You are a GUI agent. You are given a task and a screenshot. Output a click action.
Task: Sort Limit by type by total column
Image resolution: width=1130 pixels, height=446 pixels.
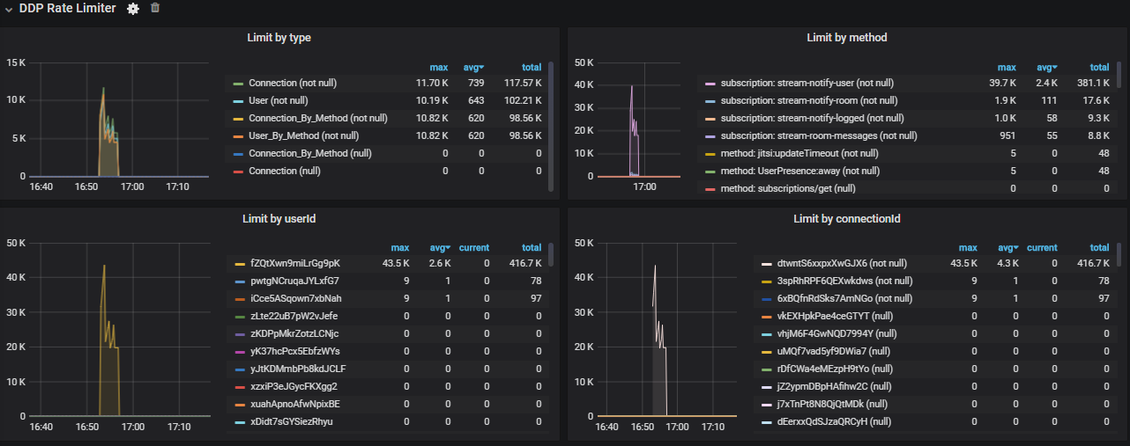[532, 68]
